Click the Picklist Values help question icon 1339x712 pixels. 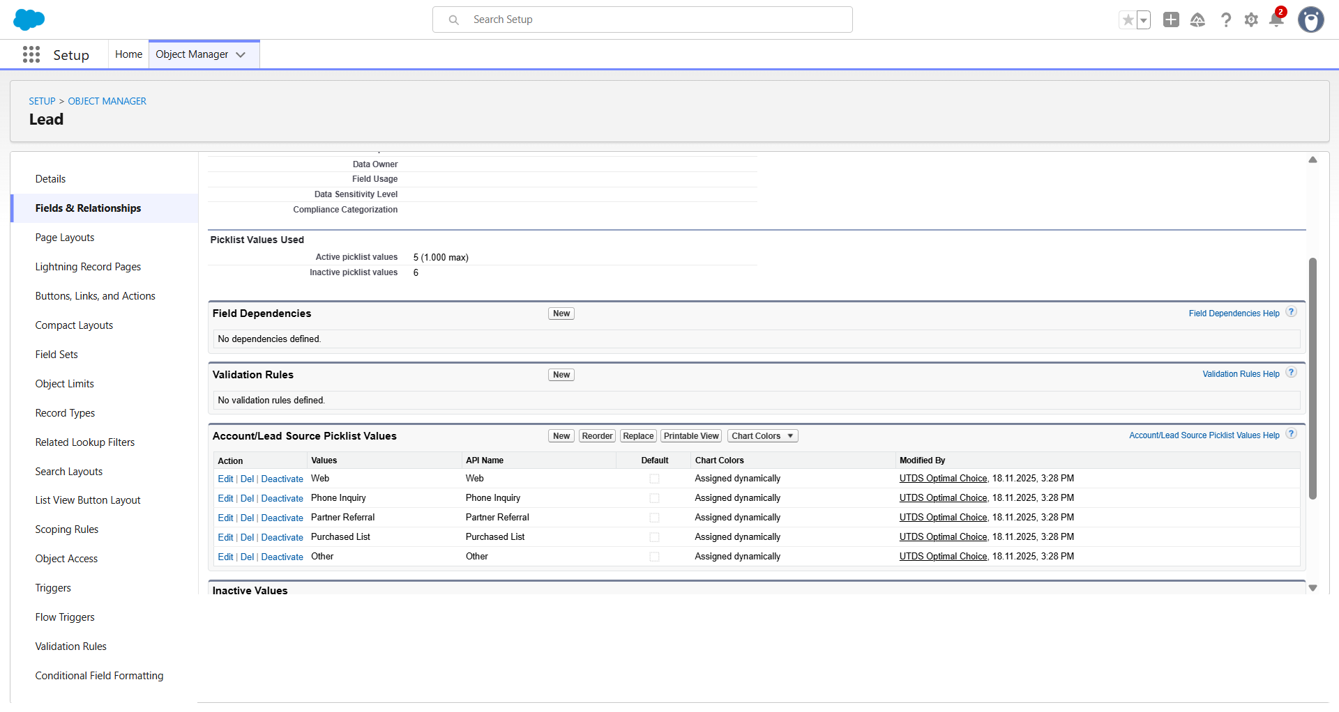coord(1291,434)
